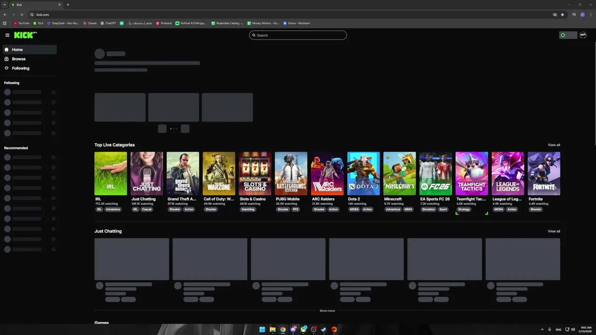The height and width of the screenshot is (335, 596).
Task: Open the ARC Raiders category cover
Action: (327, 174)
